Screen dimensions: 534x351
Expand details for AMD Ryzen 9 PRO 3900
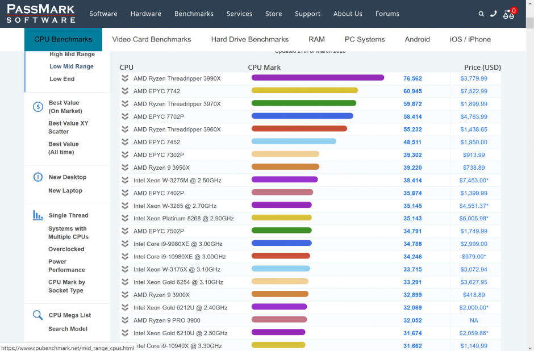coord(125,320)
